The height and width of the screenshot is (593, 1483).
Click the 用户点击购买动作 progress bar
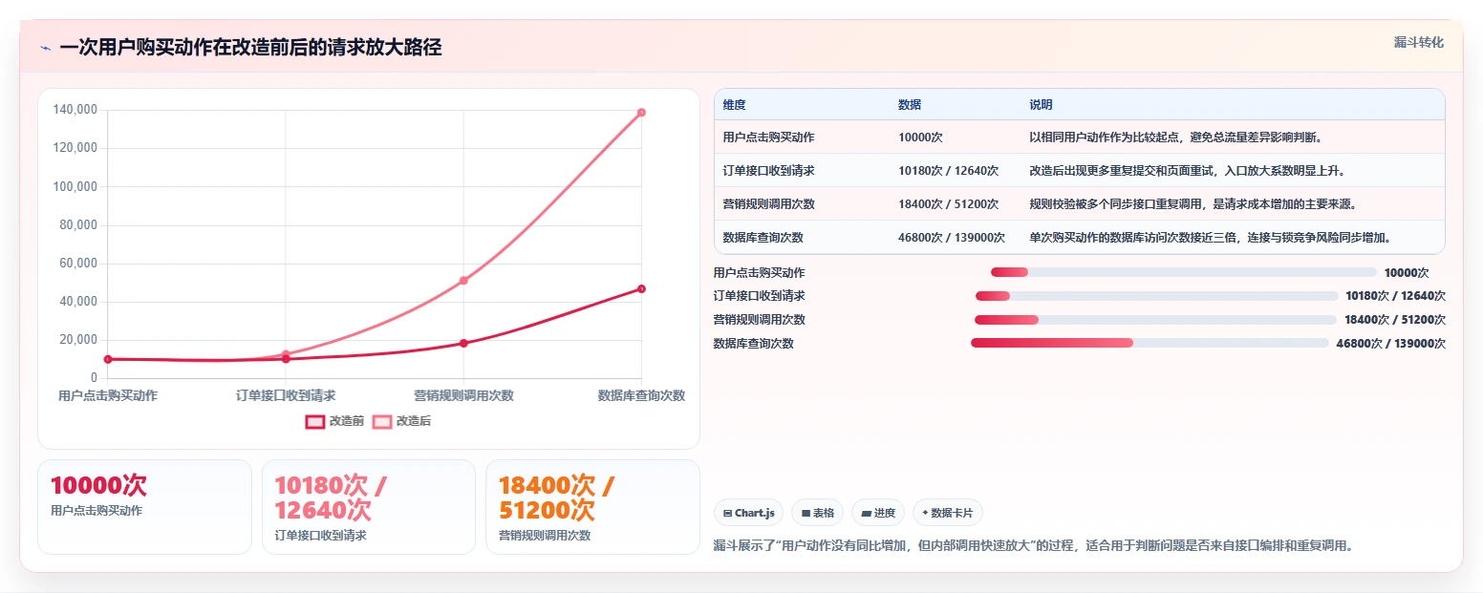pyautogui.click(x=1184, y=272)
